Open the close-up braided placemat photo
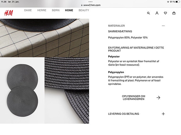Screen dimensions: 181x135 [67, 91]
